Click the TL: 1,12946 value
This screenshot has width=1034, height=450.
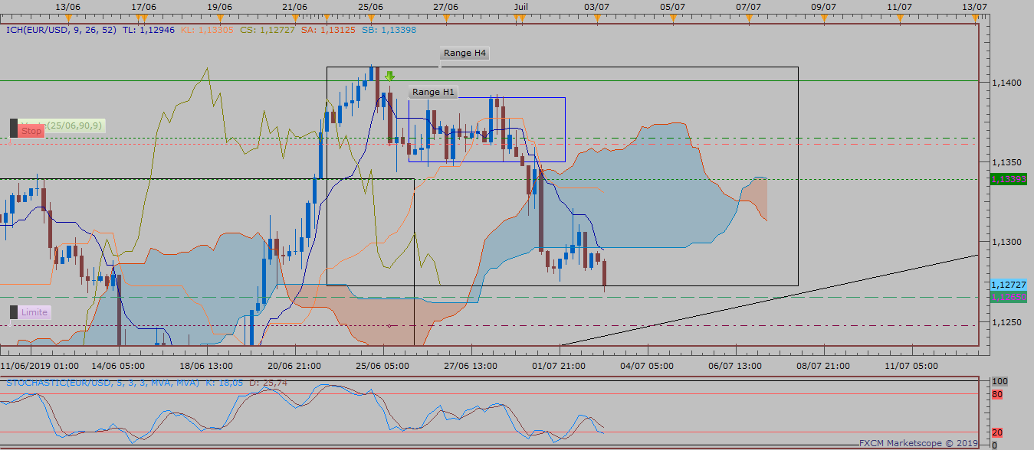(x=149, y=30)
